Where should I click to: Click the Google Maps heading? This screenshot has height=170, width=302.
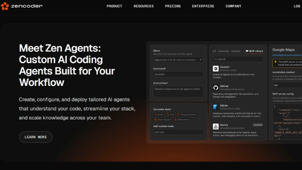tap(284, 50)
